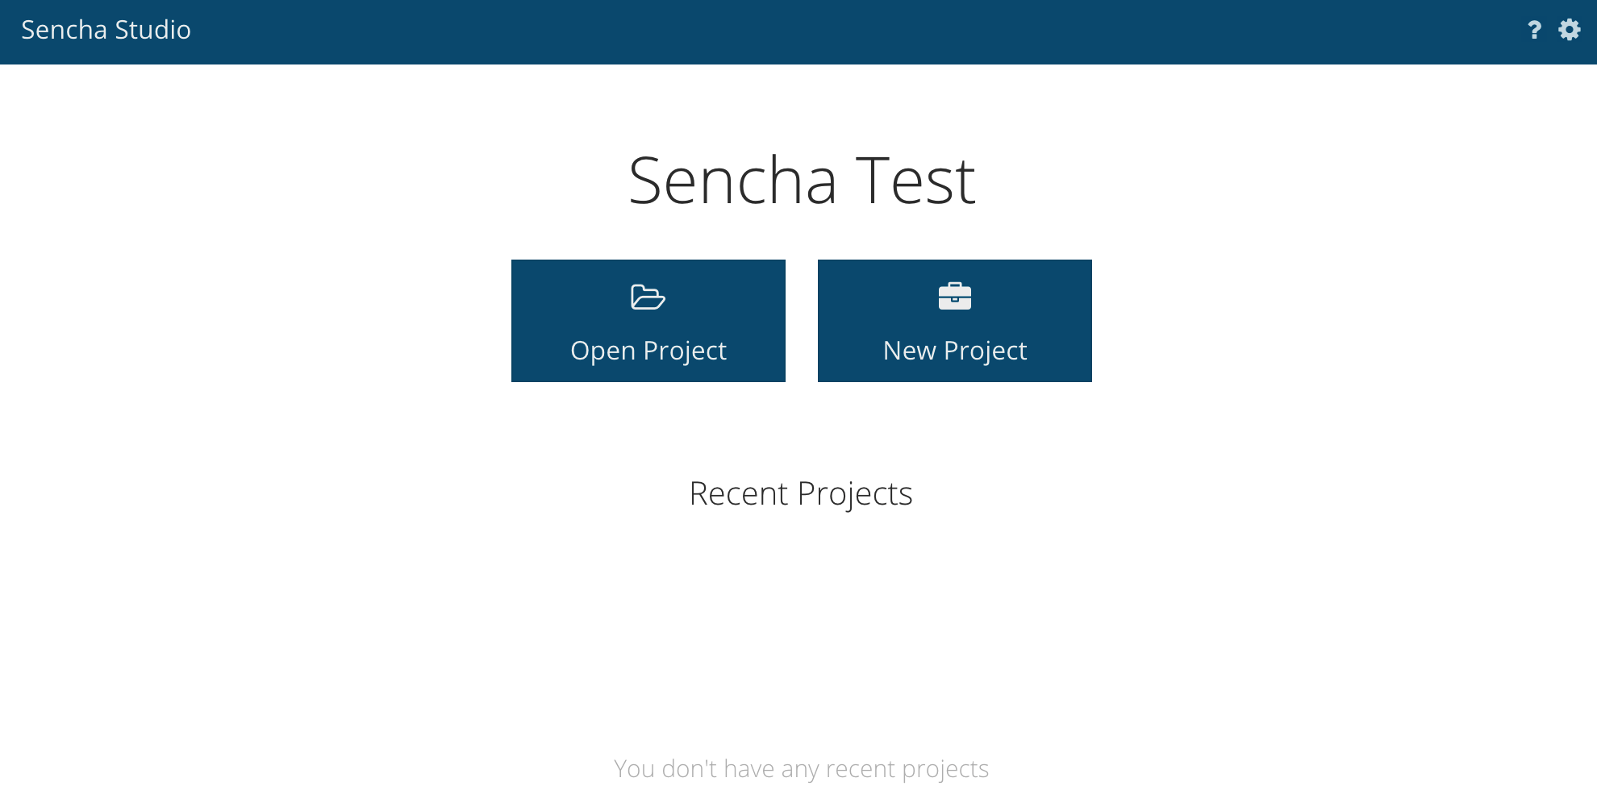
Task: Click the New Project button
Action: [955, 321]
